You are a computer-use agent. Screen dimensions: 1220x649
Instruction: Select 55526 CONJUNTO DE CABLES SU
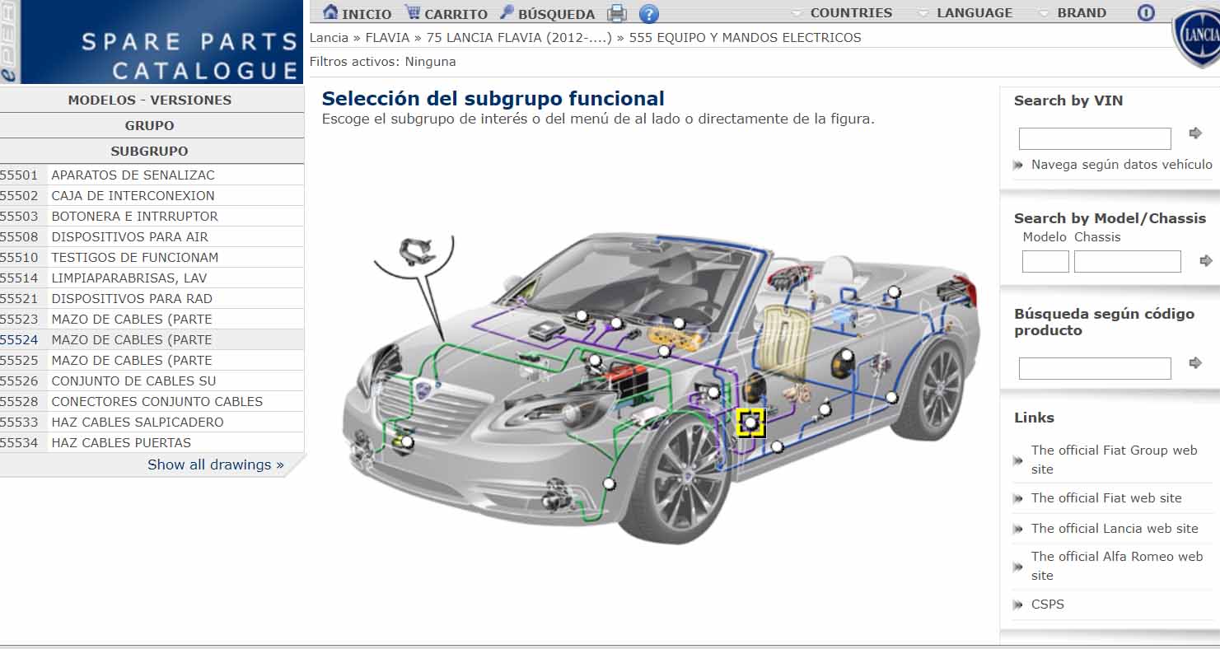pos(152,381)
